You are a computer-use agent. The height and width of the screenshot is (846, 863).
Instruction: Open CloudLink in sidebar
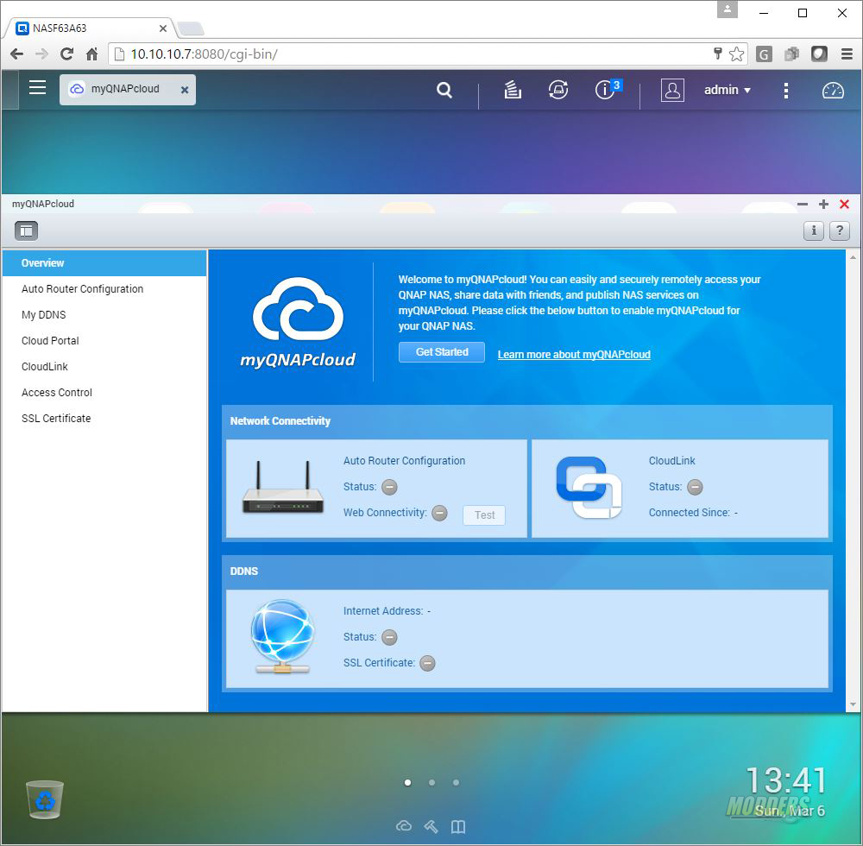104,367
